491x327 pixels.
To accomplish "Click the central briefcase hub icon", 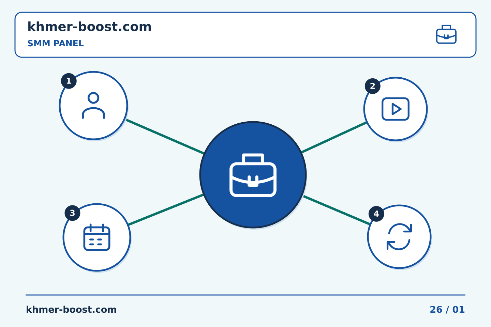I will click(x=253, y=175).
